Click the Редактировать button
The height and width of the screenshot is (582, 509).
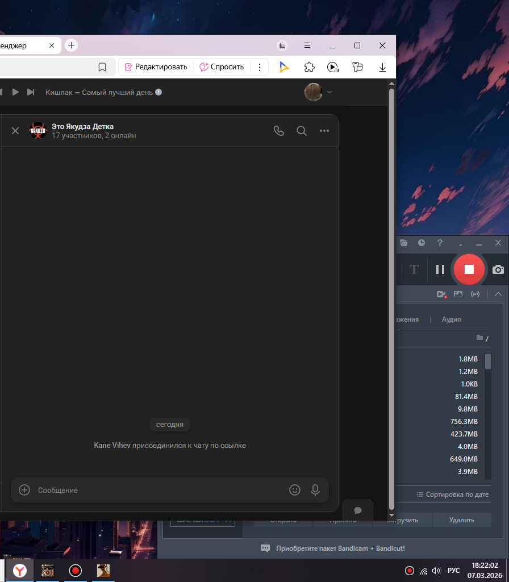click(156, 67)
